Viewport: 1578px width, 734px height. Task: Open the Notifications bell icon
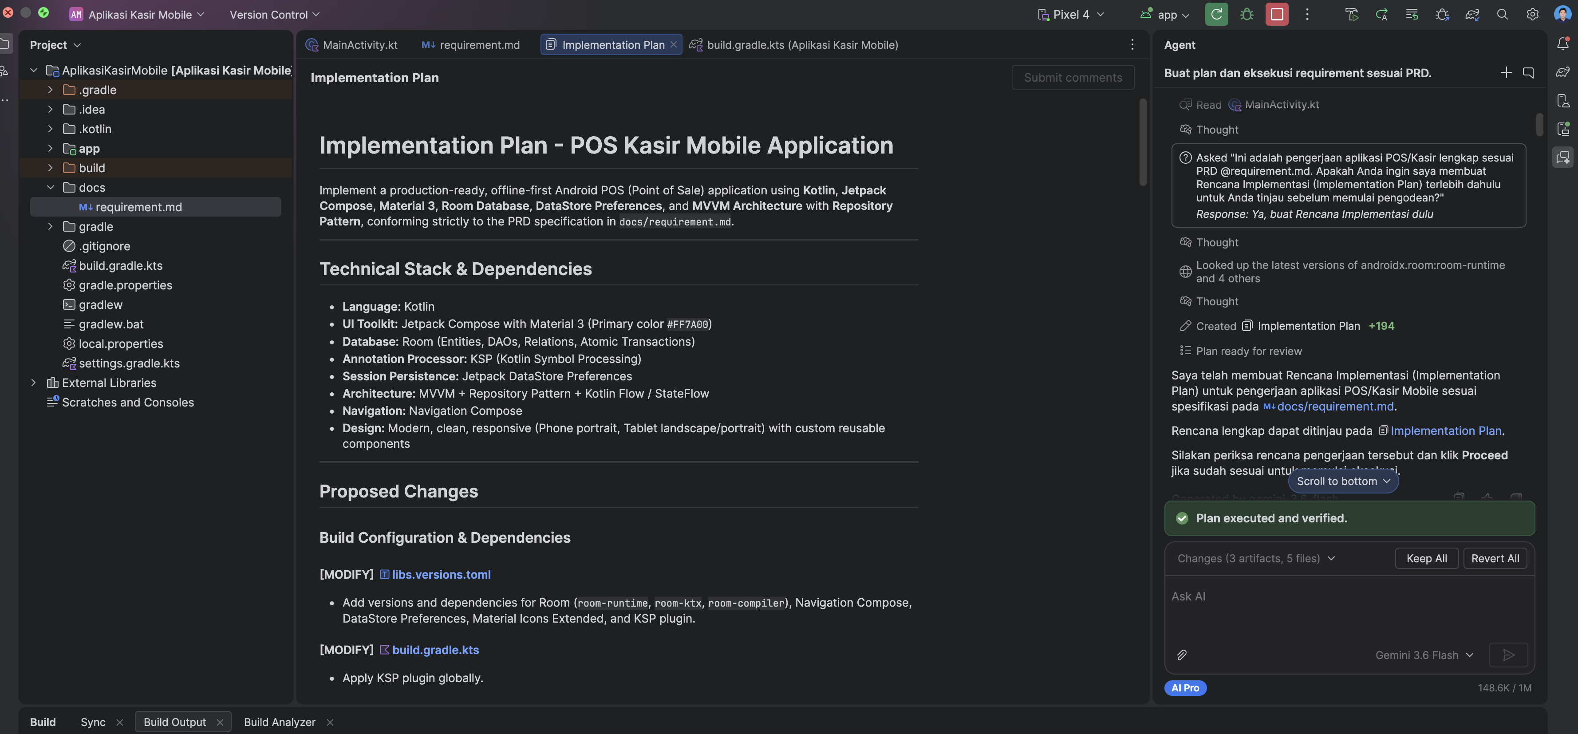pyautogui.click(x=1562, y=43)
